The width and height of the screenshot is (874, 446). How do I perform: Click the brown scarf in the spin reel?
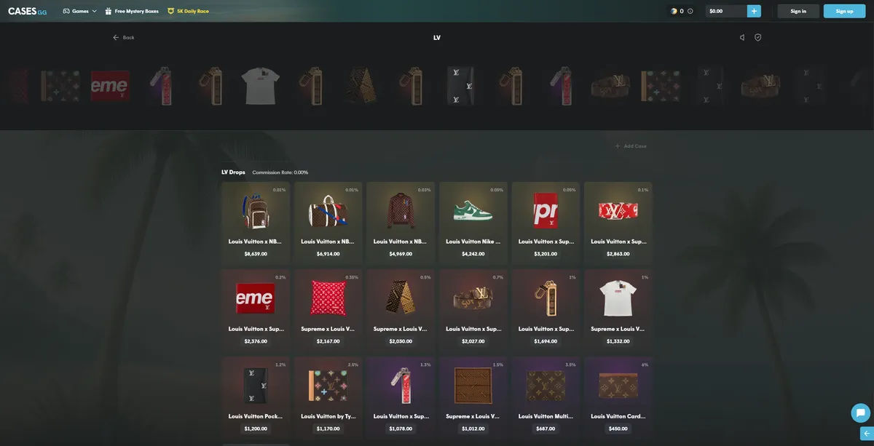[361, 86]
